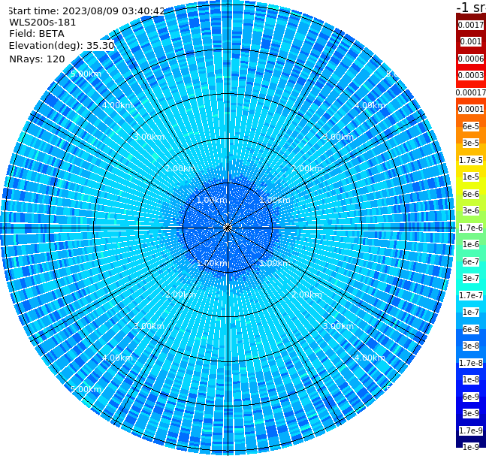Screen dimensions: 486x456
Task: Select the 0.001 colorbar tick label
Action: pyautogui.click(x=471, y=41)
